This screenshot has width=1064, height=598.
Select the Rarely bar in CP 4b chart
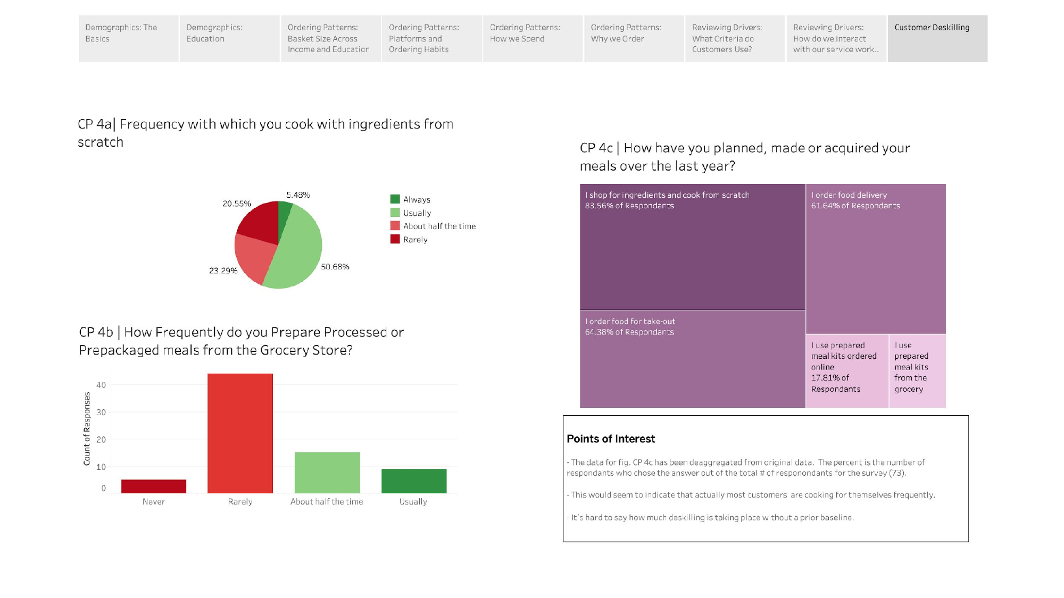click(239, 433)
